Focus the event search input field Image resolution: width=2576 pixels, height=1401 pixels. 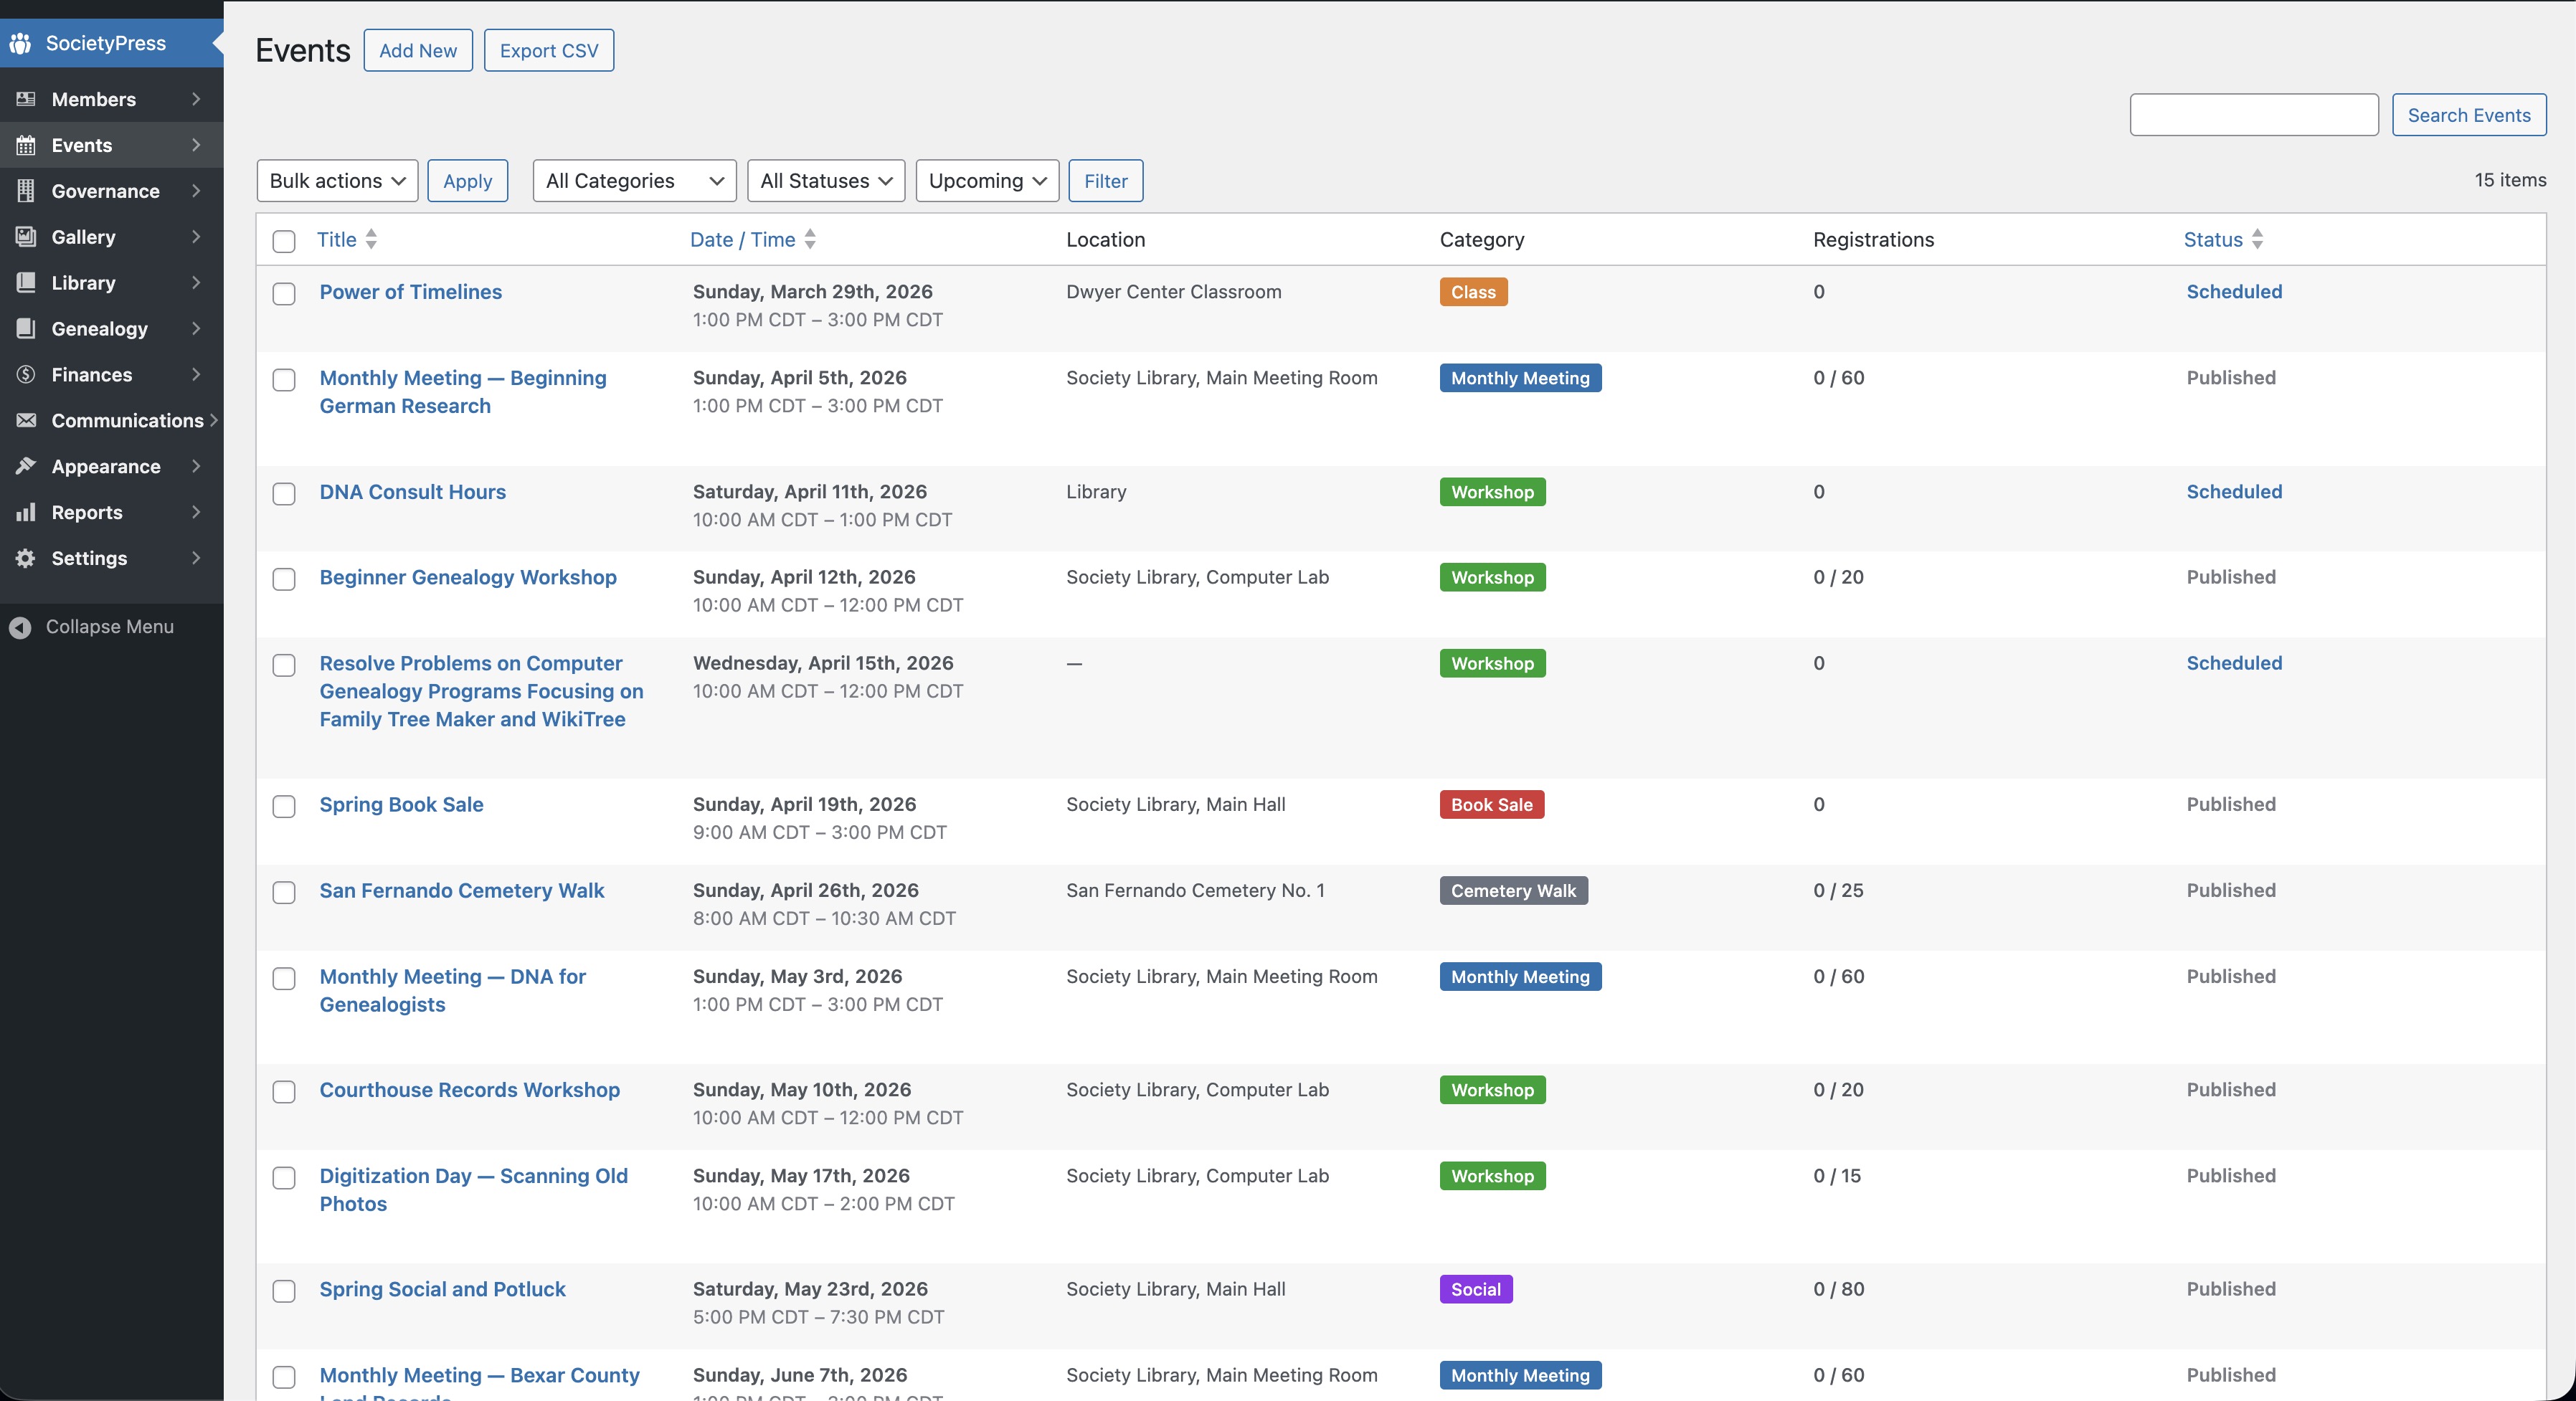click(x=2253, y=115)
